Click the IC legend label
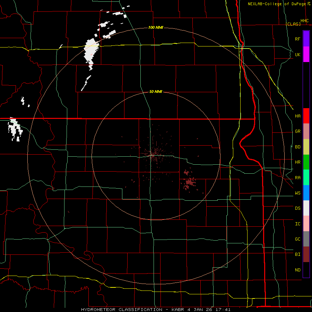Viewport: 312px width, 312px height. (297, 224)
